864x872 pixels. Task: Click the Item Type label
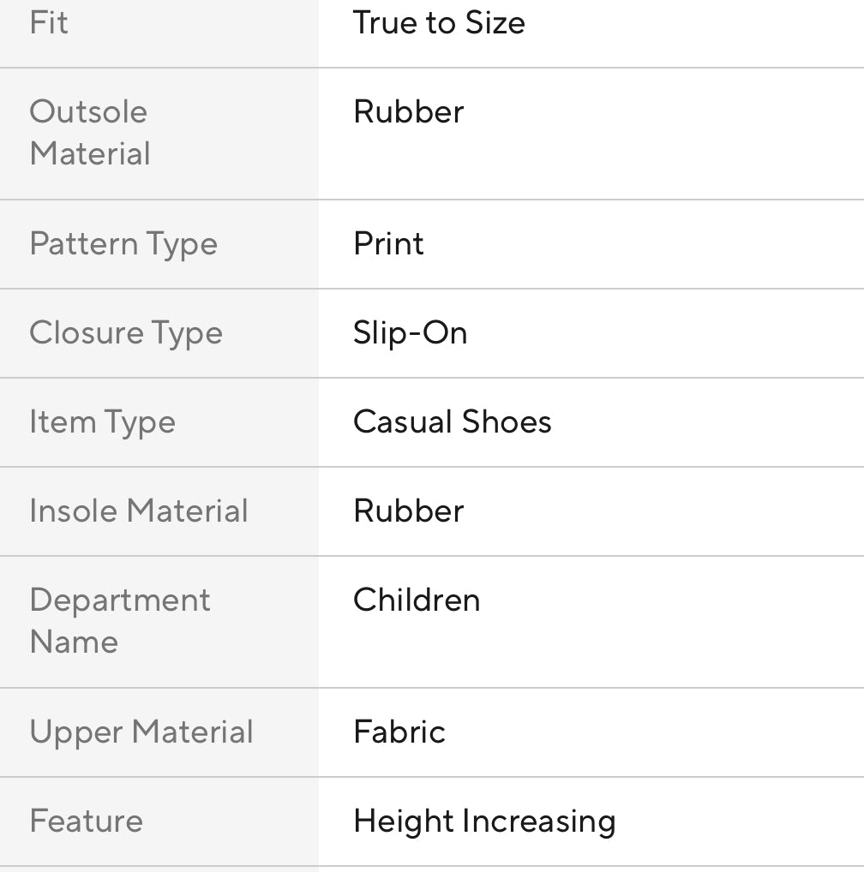(102, 422)
